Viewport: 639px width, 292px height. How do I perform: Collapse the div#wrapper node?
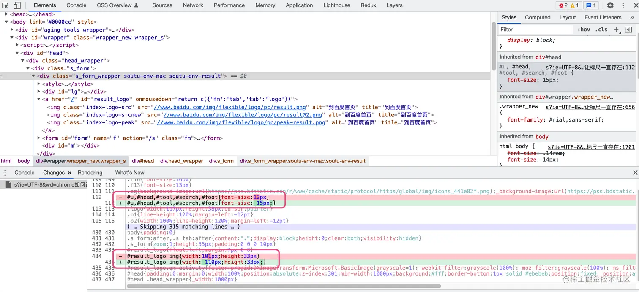(12, 38)
